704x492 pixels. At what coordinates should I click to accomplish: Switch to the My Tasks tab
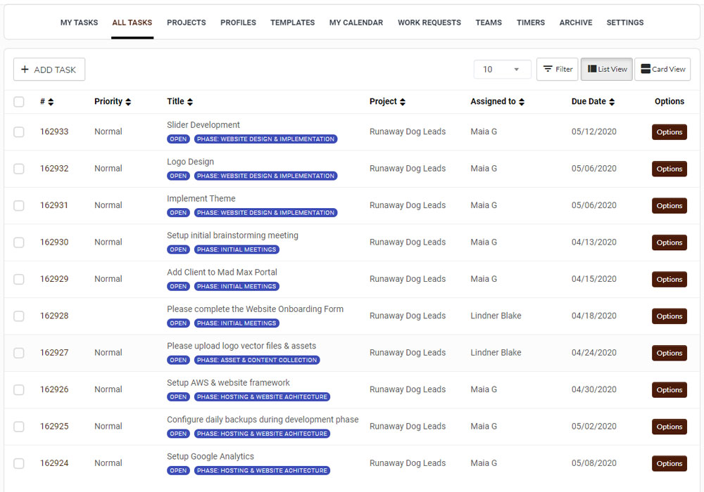pos(79,22)
